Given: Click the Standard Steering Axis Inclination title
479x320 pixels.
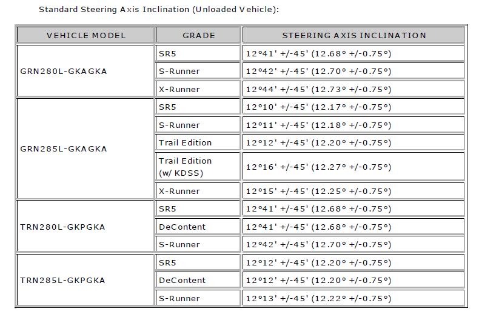Looking at the screenshot, I should 159,10.
